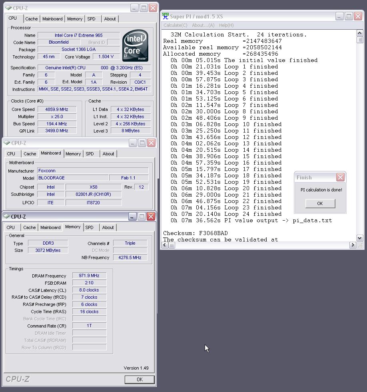Switch to Mainboard tab in top CPU-Z window
The width and height of the screenshot is (367, 392).
[52, 19]
